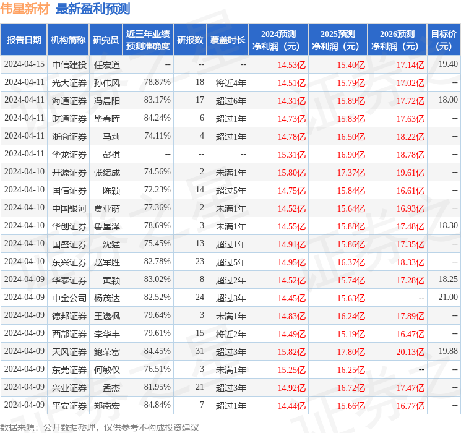Image resolution: width=461 pixels, height=433 pixels.
Task: Select the 研报数 column header
Action: pos(190,40)
